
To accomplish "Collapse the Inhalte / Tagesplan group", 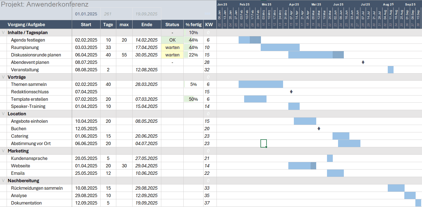I will pyautogui.click(x=3, y=32).
